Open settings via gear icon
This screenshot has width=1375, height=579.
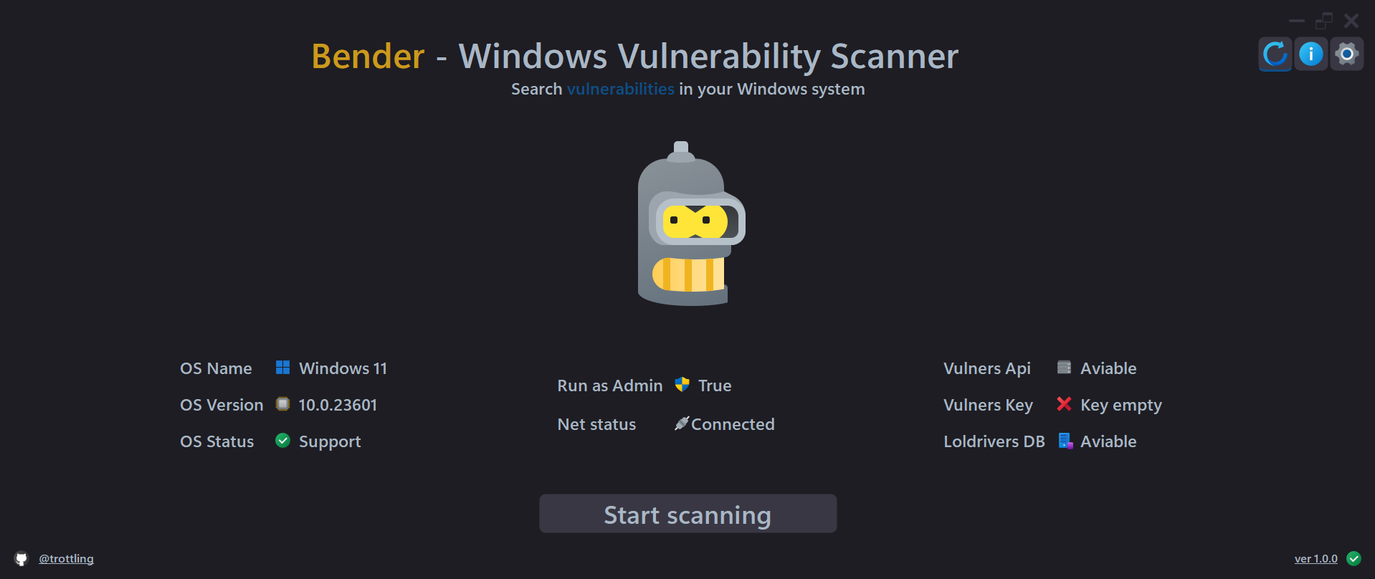pyautogui.click(x=1347, y=54)
